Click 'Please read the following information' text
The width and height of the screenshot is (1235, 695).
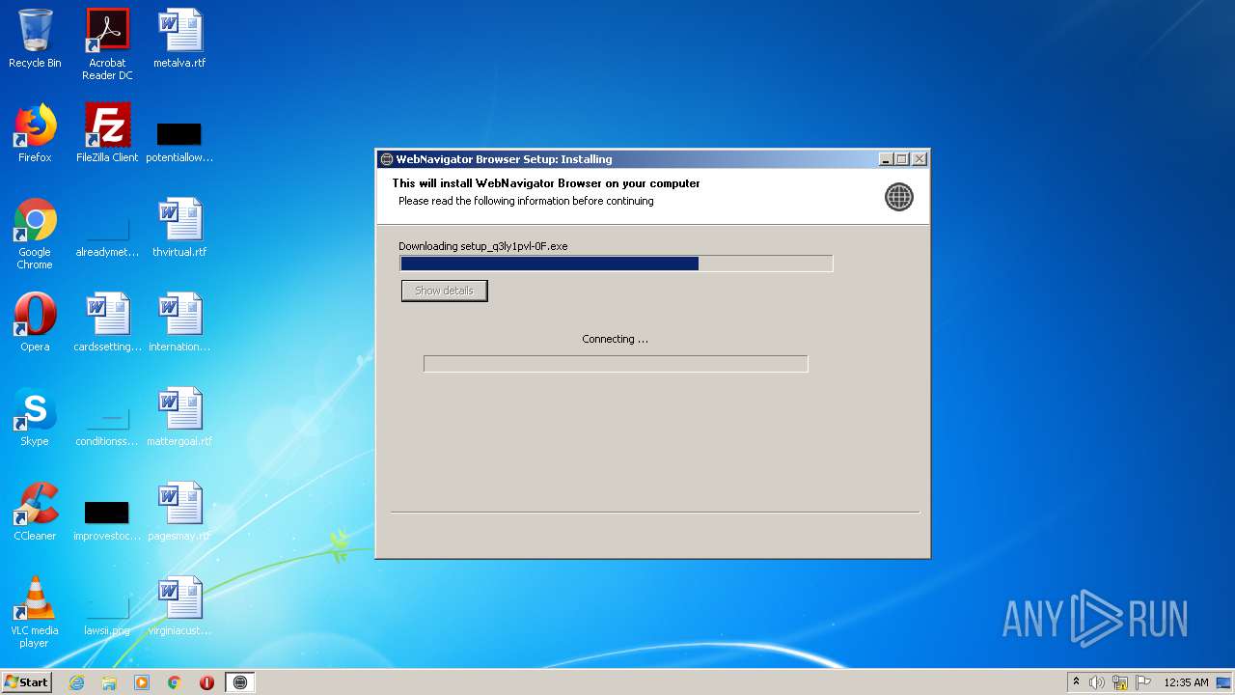click(526, 201)
